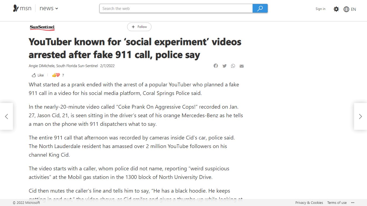Image resolution: width=367 pixels, height=206 pixels.
Task: Open the SunSentinel publisher logo
Action: click(x=42, y=27)
